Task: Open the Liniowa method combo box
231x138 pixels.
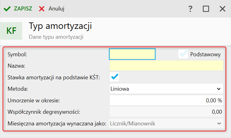Action: click(x=166, y=89)
